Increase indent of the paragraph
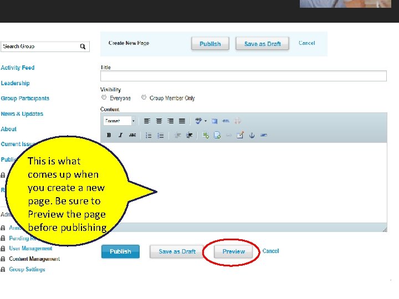The image size is (399, 299). [x=189, y=135]
